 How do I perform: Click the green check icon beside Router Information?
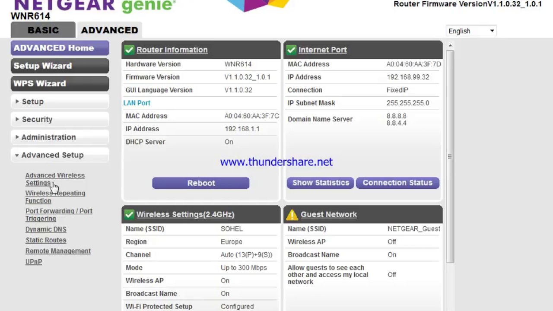[x=129, y=50]
